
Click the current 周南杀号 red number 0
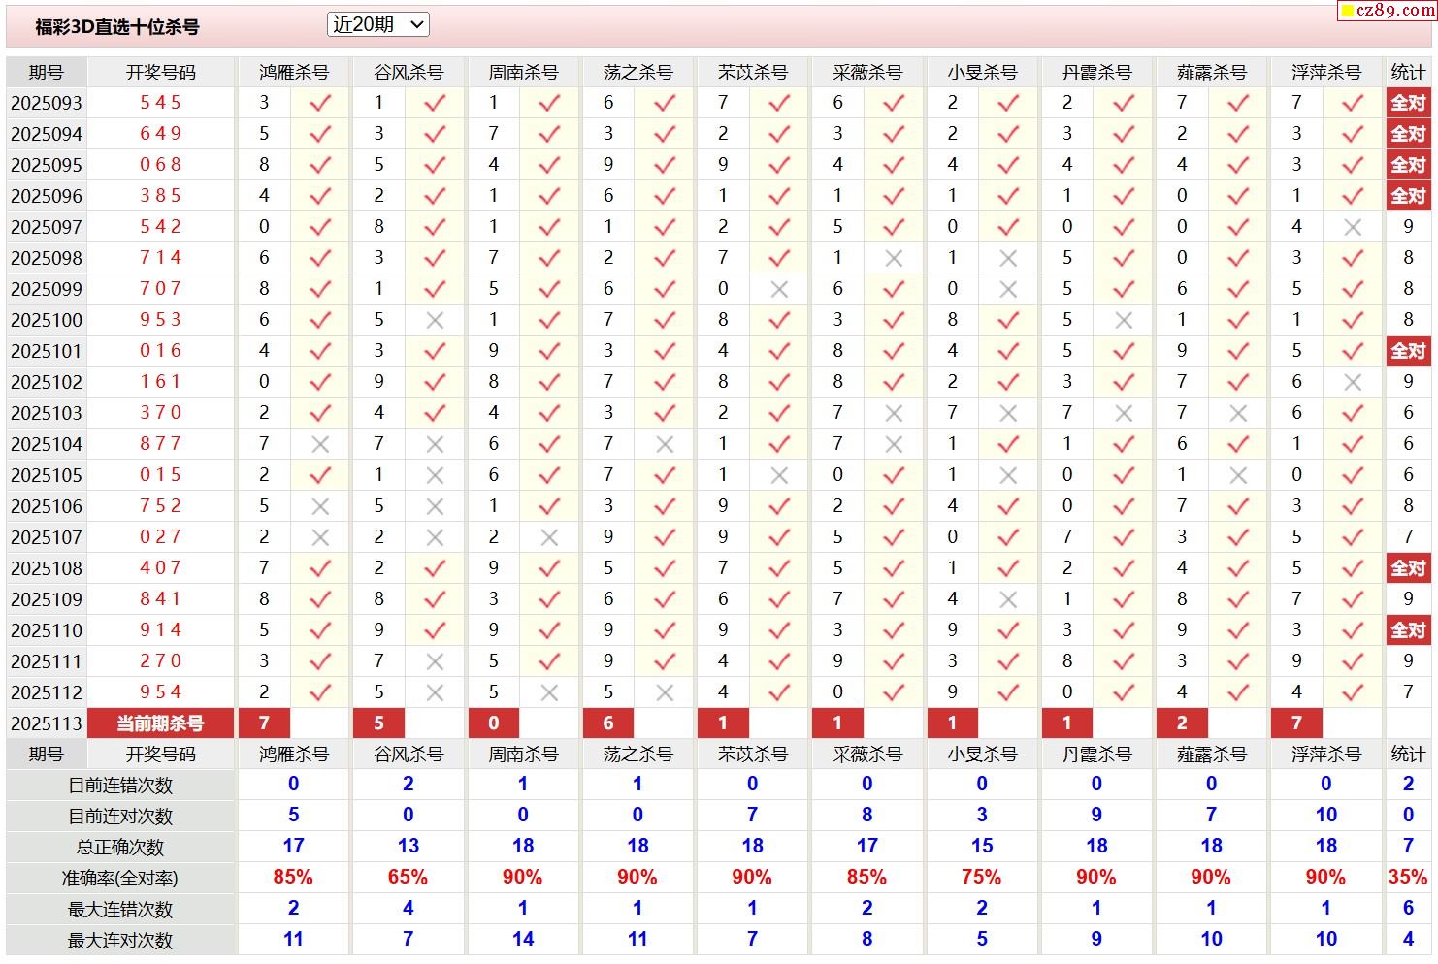tap(493, 723)
